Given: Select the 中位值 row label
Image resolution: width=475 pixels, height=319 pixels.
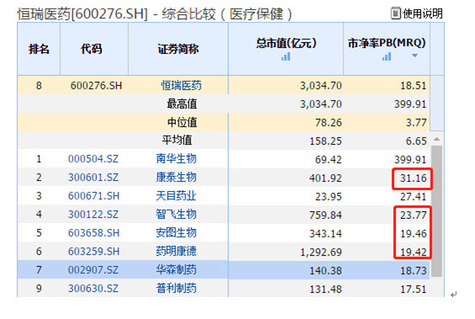Looking at the screenshot, I should pos(182,123).
